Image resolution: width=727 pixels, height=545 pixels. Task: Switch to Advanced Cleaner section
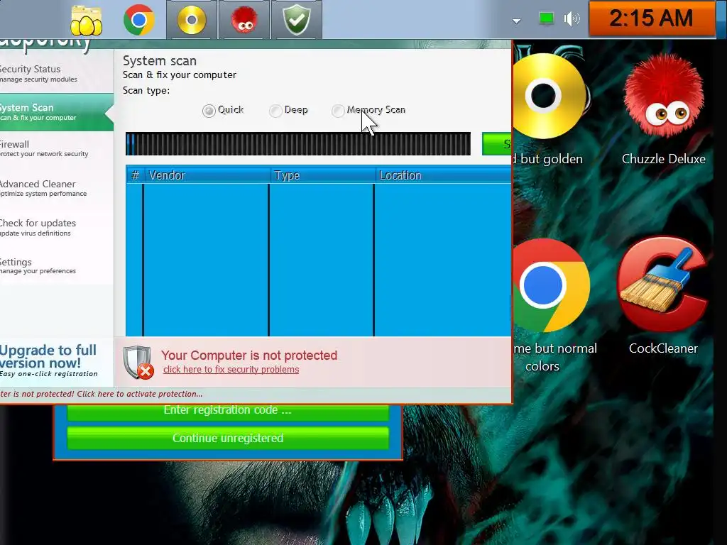[57, 188]
